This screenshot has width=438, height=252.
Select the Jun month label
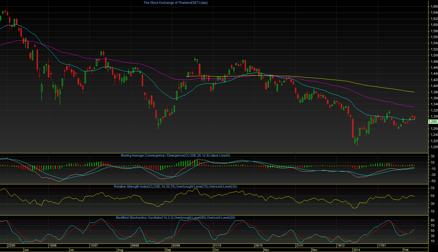pyautogui.click(x=26, y=250)
